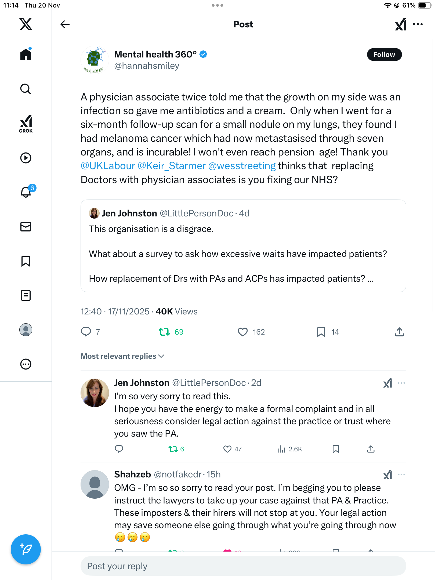The image size is (435, 580).
Task: Open the @wesstreeting mention link
Action: [242, 166]
